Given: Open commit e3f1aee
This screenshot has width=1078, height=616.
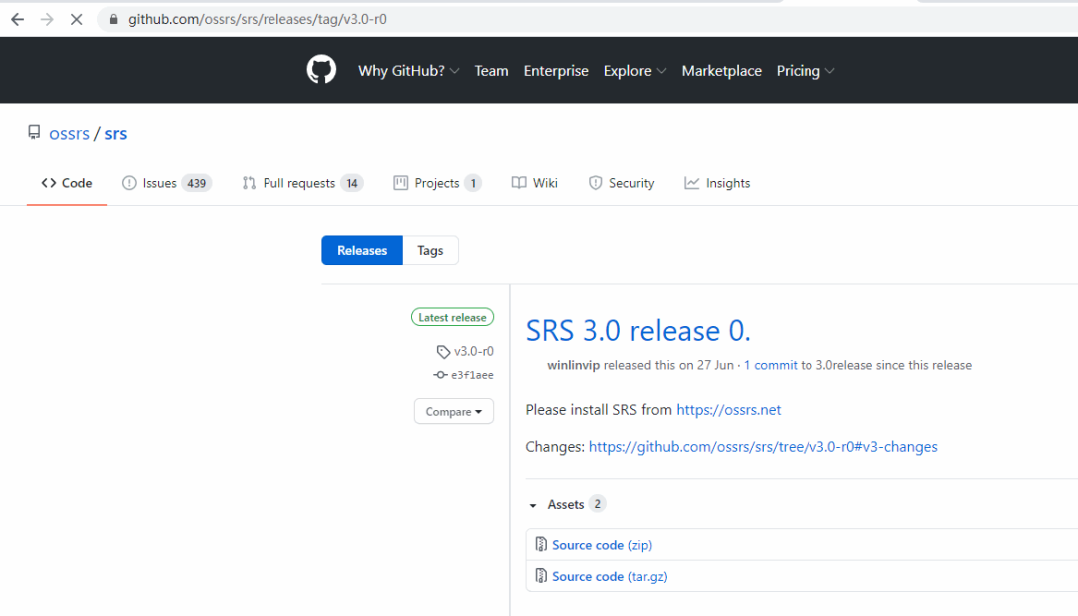Looking at the screenshot, I should [x=472, y=375].
